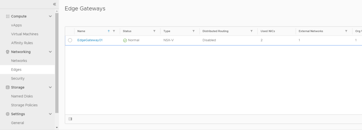Click the Used NICs column header
This screenshot has width=362, height=130.
click(x=268, y=31)
